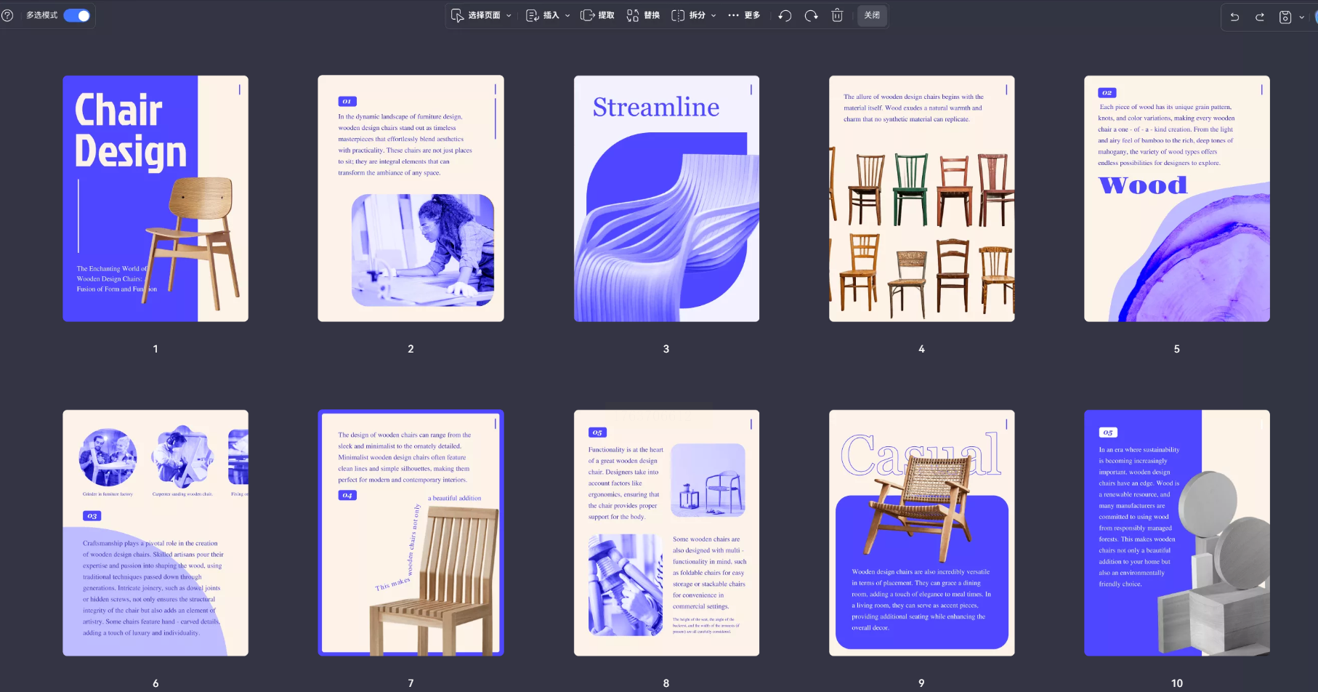
Task: Click the trash icon to delete pages
Action: (837, 15)
